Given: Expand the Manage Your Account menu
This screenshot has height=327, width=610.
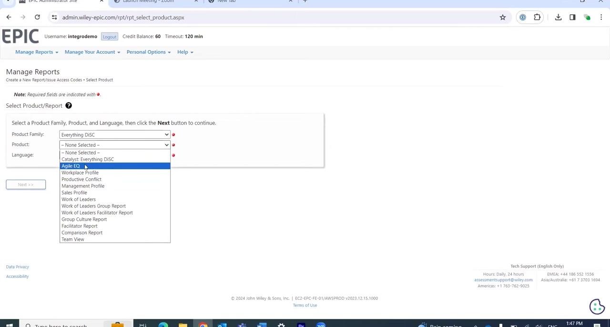Looking at the screenshot, I should (92, 52).
